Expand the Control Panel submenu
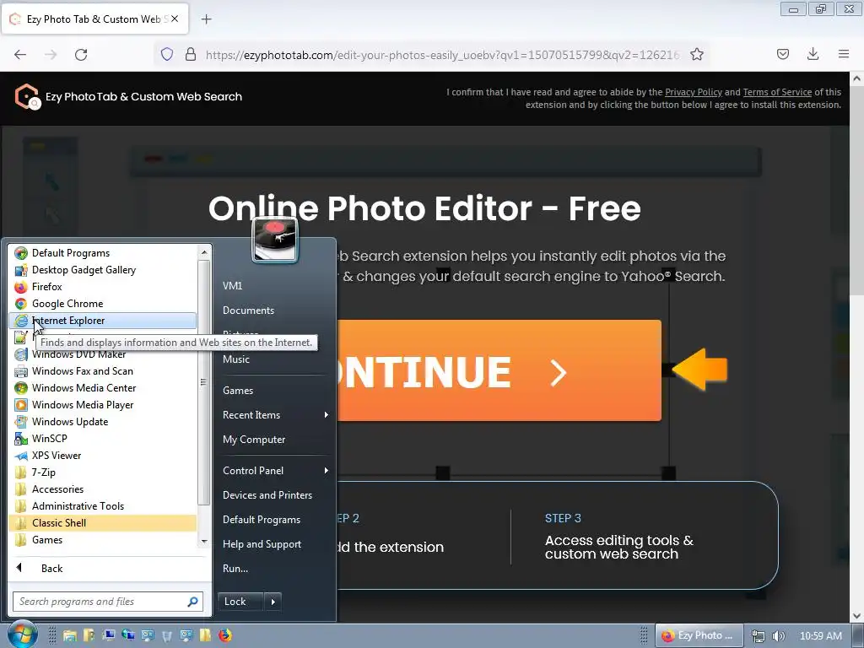The width and height of the screenshot is (864, 648). 274,471
